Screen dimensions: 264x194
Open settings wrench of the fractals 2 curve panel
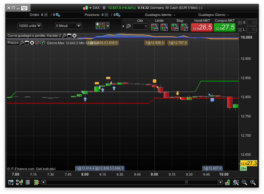click(x=64, y=36)
